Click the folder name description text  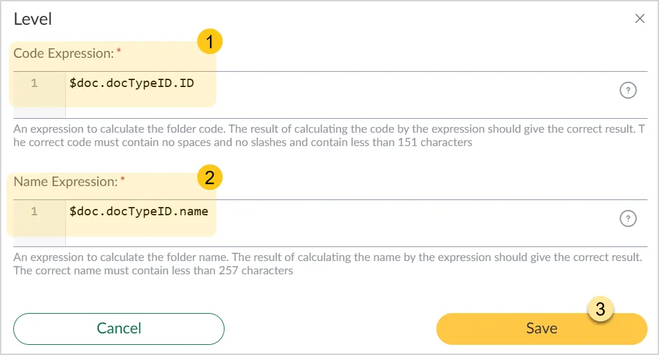pyautogui.click(x=328, y=264)
